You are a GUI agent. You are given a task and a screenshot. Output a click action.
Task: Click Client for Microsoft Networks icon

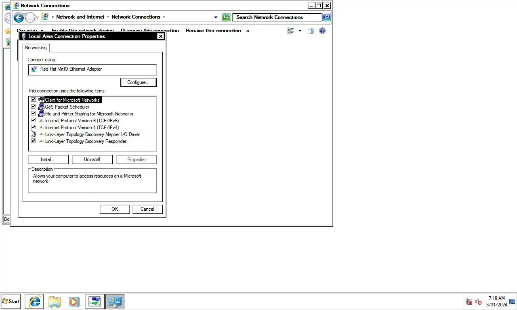pos(41,100)
